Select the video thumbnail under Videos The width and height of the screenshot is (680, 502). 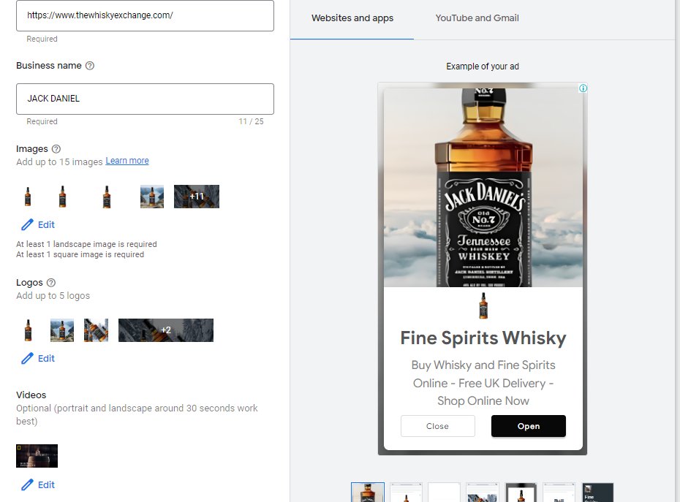(37, 456)
